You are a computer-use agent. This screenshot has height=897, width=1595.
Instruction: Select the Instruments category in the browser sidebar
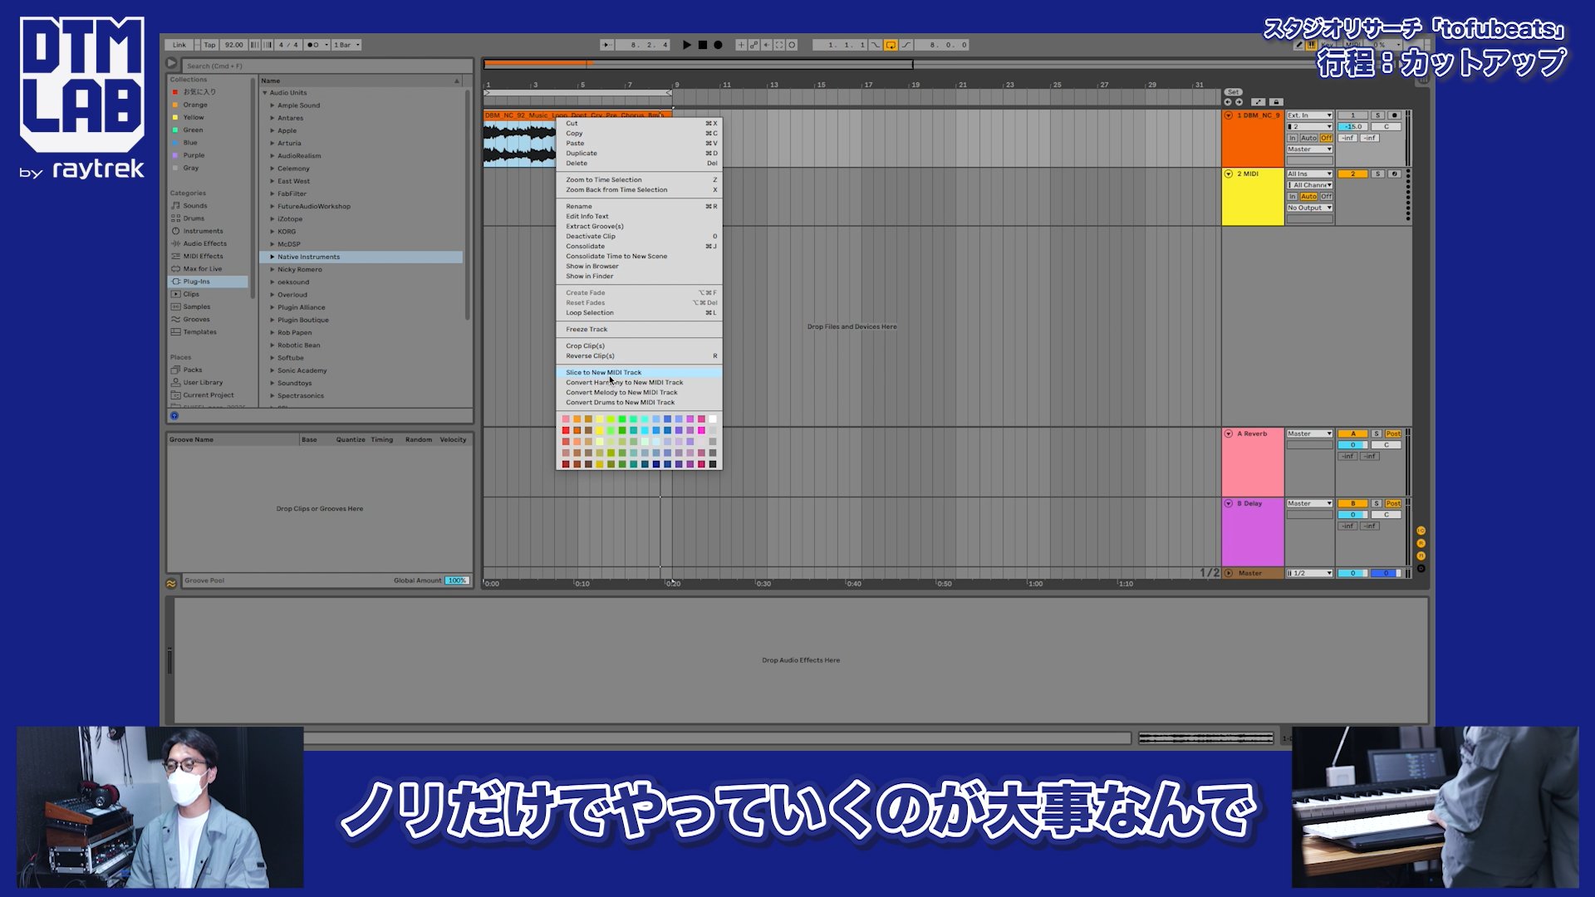point(201,231)
